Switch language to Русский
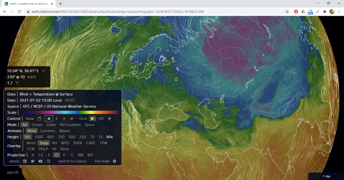The image size is (344, 180). (102, 161)
